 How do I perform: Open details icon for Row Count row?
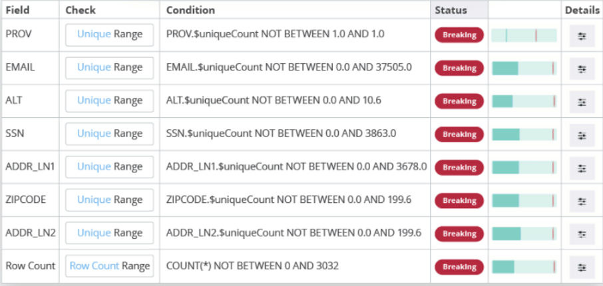[x=582, y=267]
